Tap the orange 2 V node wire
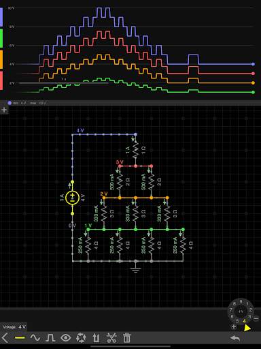Image resolution: width=261 pixels, height=349 pixels. (135, 198)
